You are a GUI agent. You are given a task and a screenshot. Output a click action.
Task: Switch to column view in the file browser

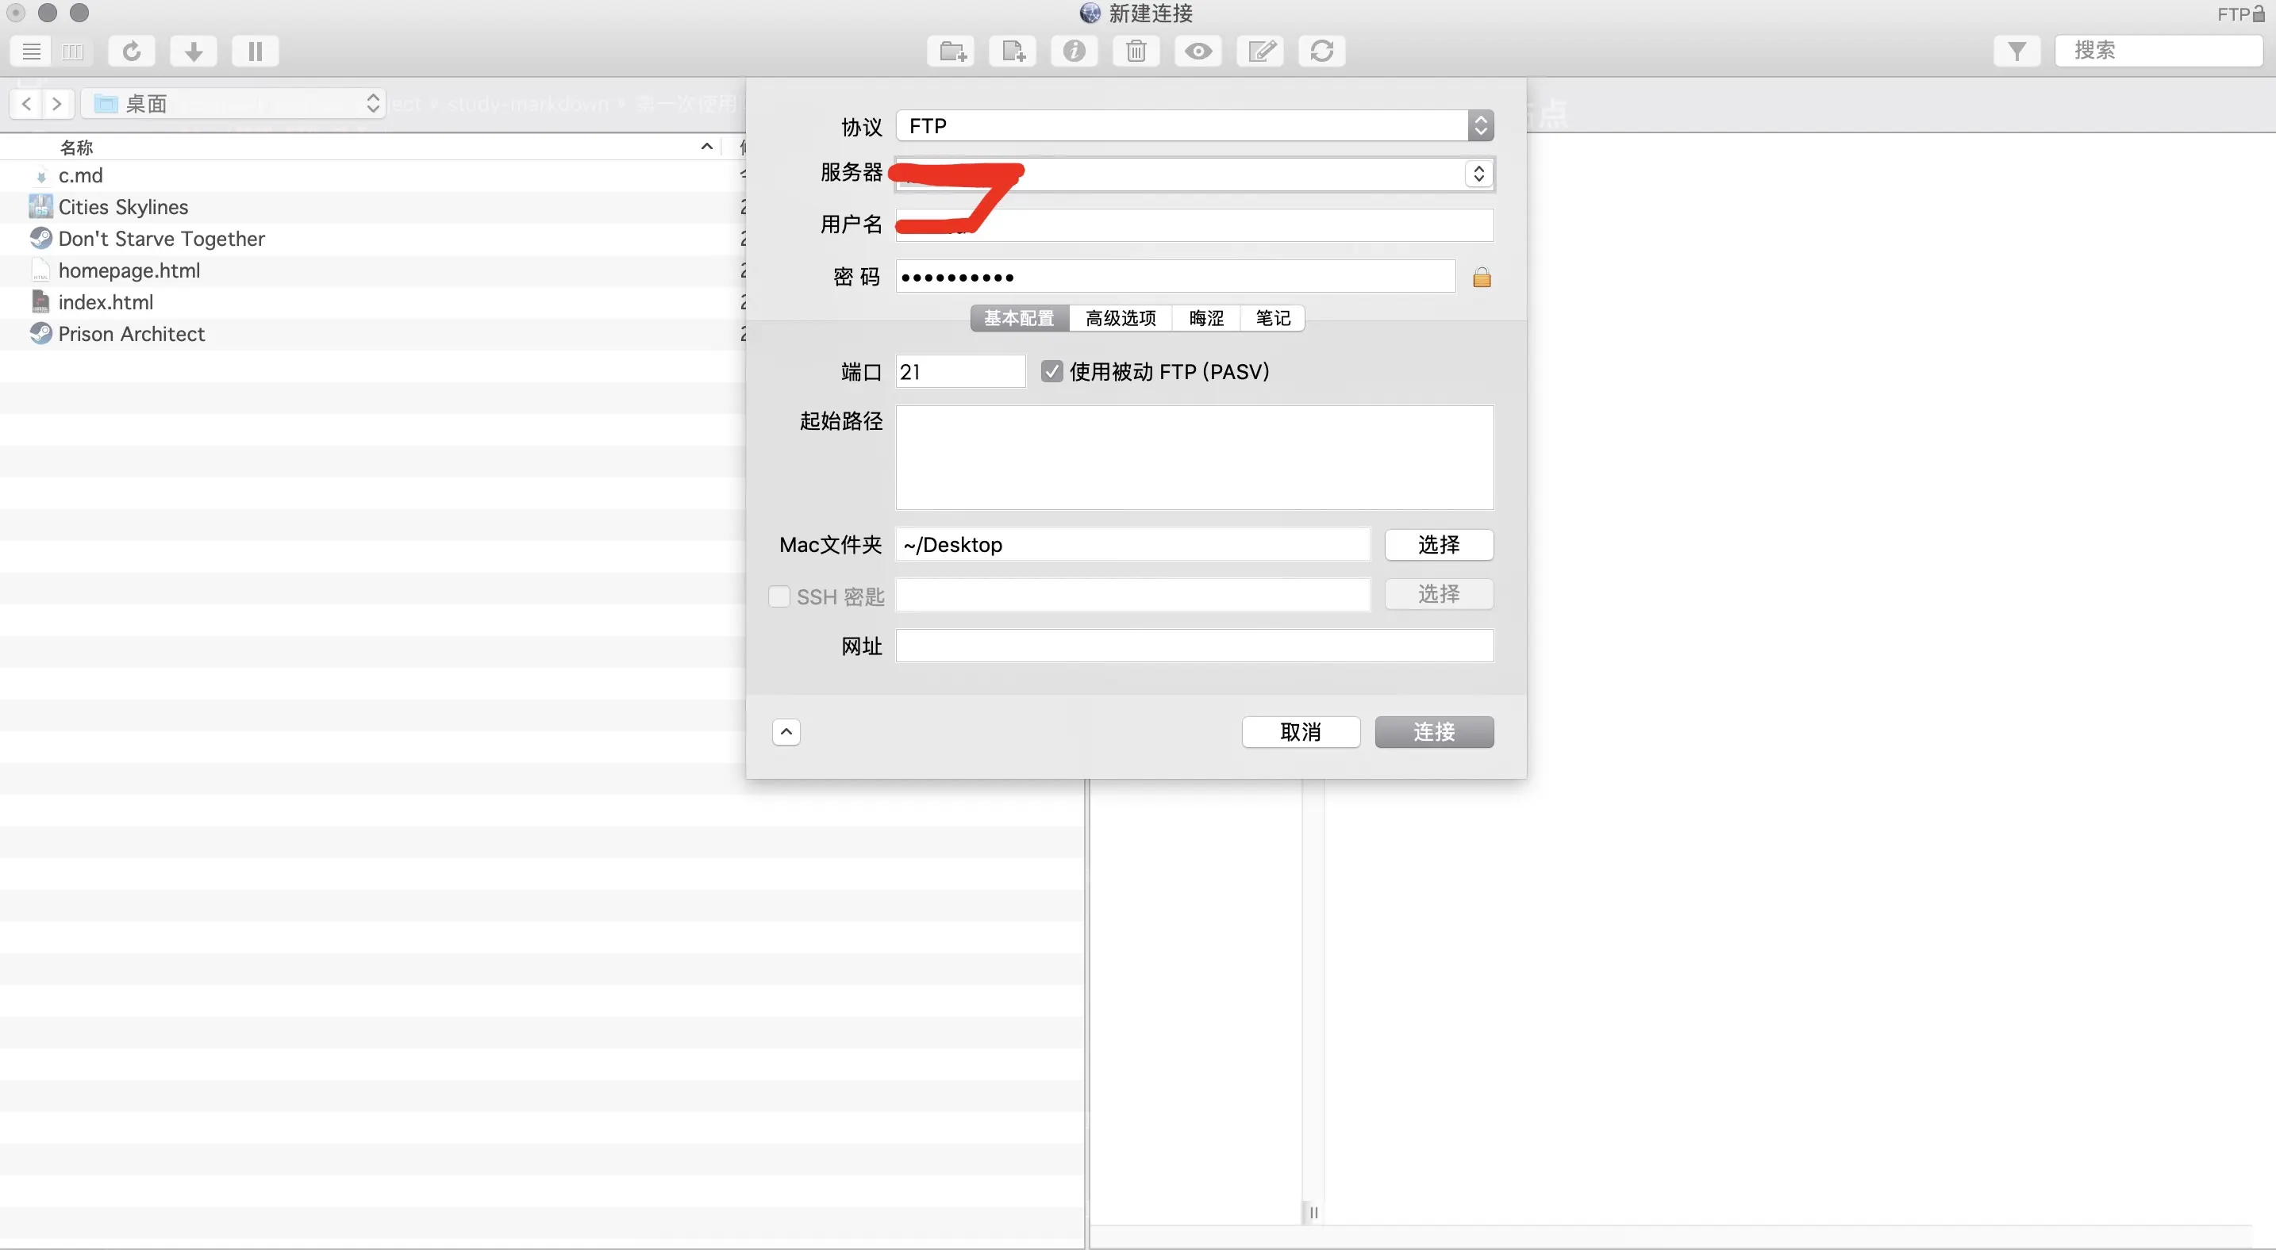pyautogui.click(x=72, y=50)
